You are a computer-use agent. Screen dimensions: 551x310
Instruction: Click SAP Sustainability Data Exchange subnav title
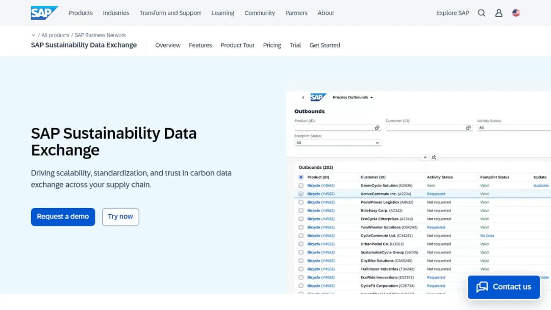[x=84, y=45]
